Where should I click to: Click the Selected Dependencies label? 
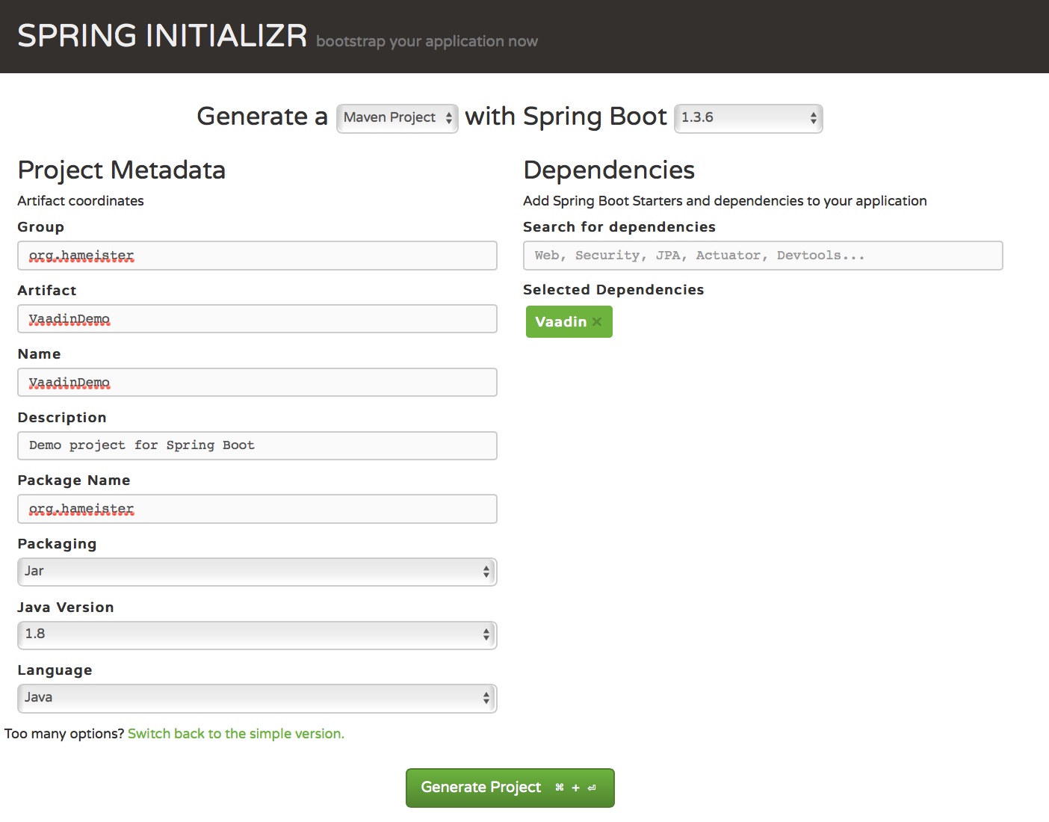click(613, 290)
